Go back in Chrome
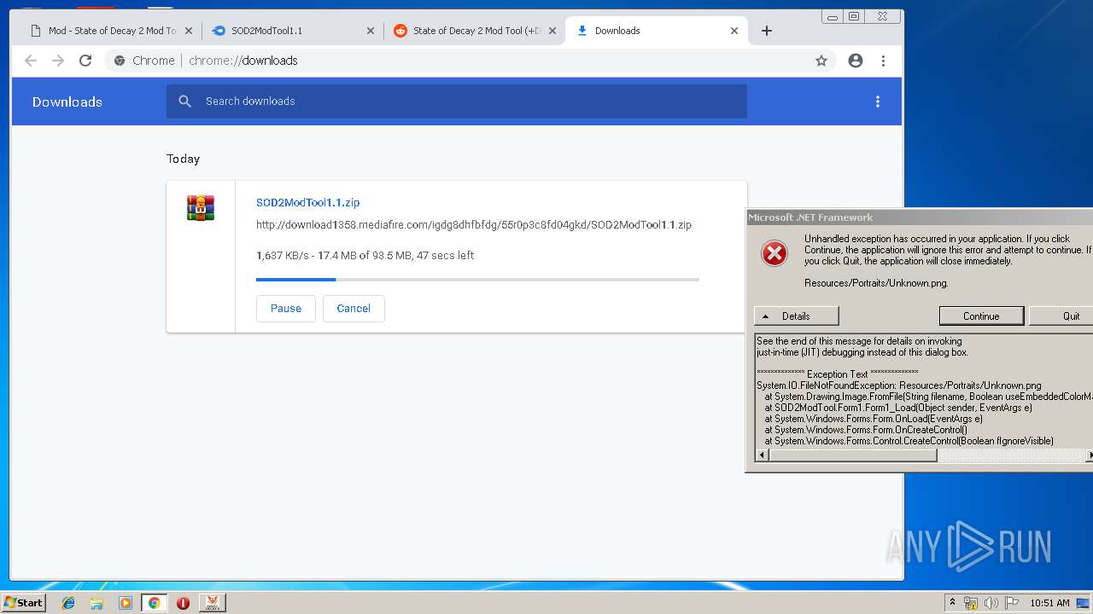Viewport: 1093px width, 614px height. [x=31, y=61]
